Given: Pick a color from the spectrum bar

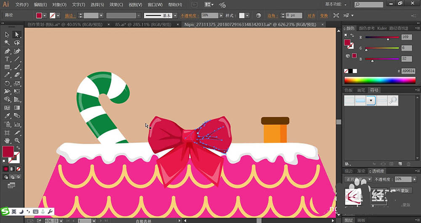Looking at the screenshot, I should pyautogui.click(x=380, y=80).
